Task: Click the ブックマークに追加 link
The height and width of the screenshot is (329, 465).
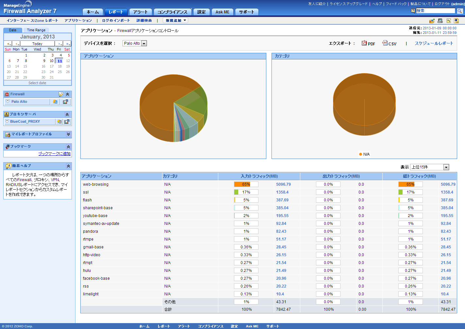Action: coord(54,154)
